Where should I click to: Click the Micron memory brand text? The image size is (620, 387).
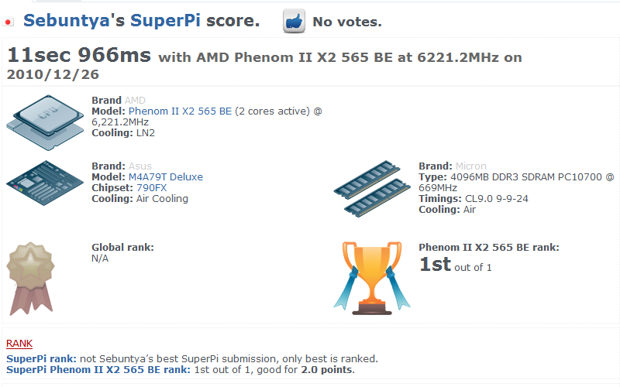pos(471,166)
